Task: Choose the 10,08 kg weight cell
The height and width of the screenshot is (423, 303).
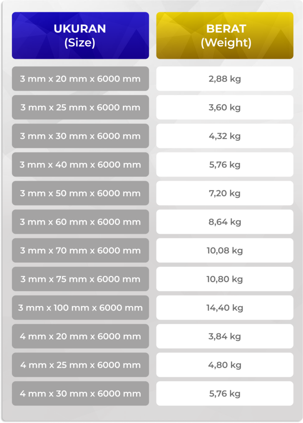Action: tap(224, 250)
